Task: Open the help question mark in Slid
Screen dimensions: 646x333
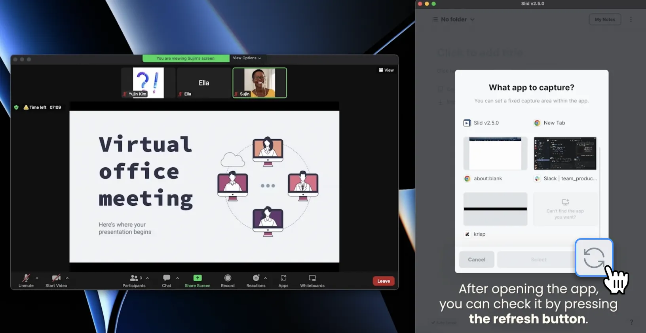Action: [x=631, y=322]
